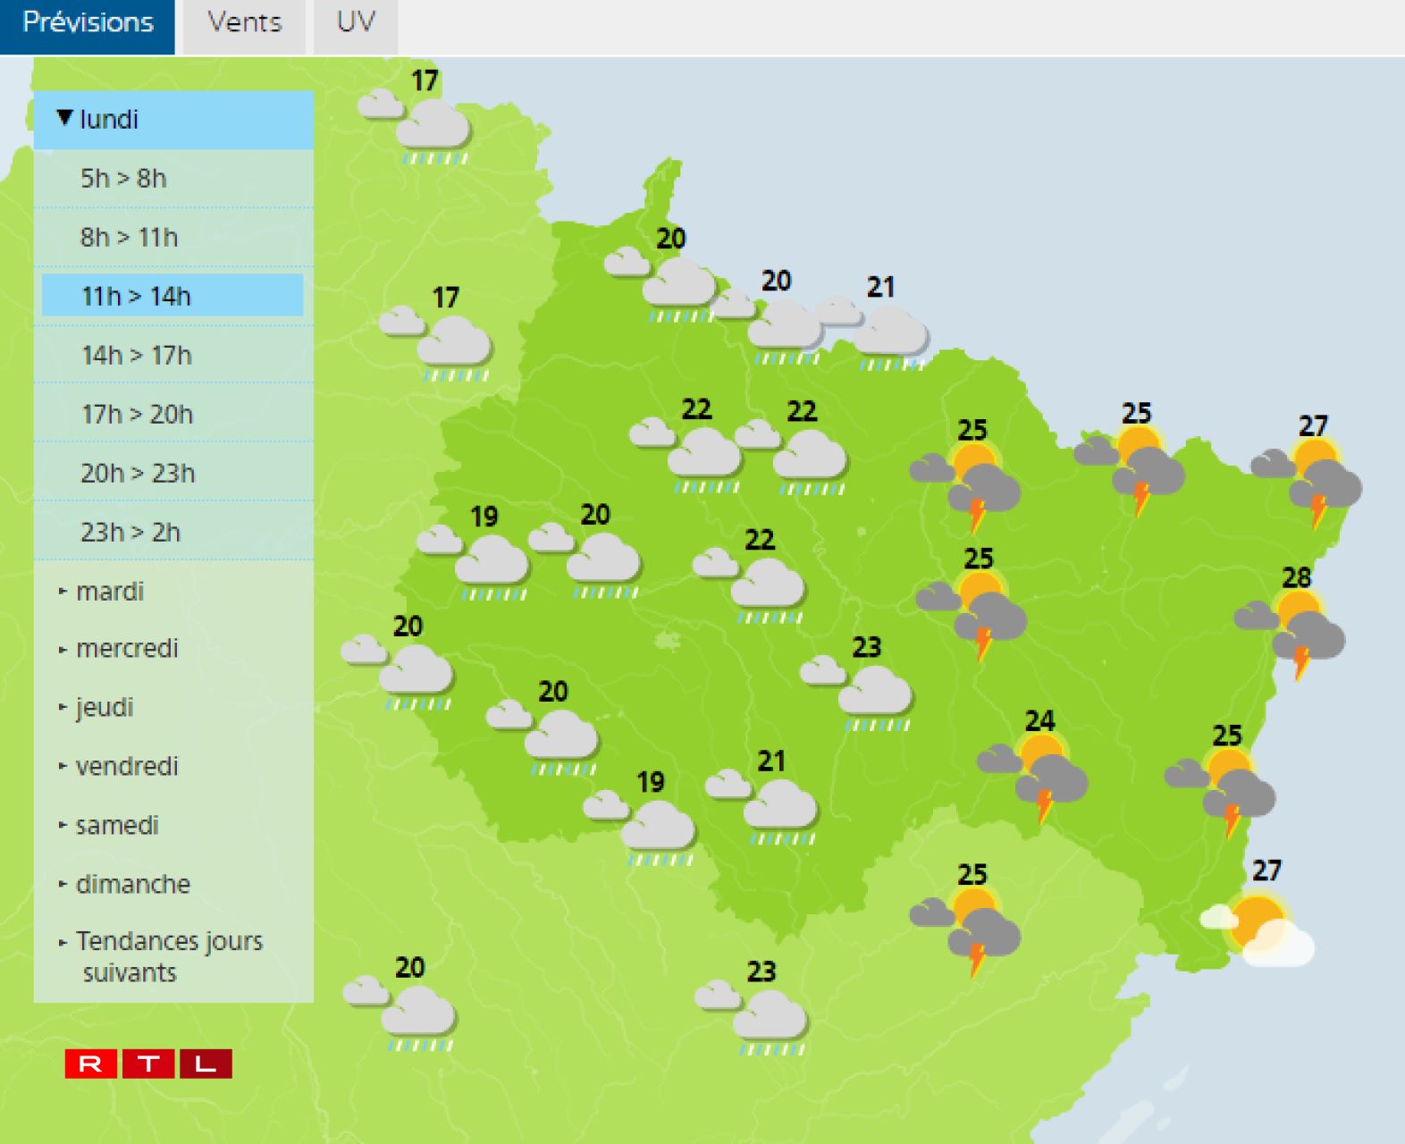Expand the mardi forecast
The image size is (1405, 1144).
(x=109, y=592)
